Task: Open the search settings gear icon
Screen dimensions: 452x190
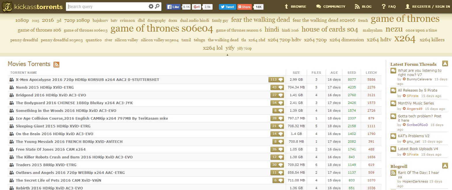Action: (151, 6)
